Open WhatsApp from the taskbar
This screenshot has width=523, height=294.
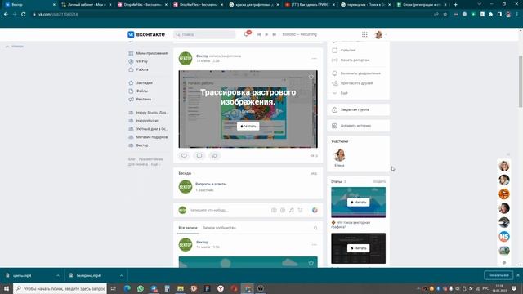141,288
